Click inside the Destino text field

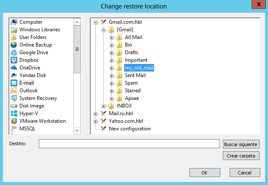pyautogui.click(x=129, y=144)
